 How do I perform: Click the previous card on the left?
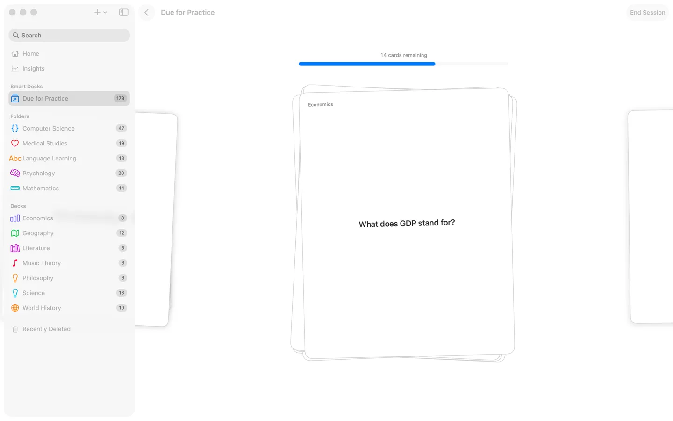156,219
